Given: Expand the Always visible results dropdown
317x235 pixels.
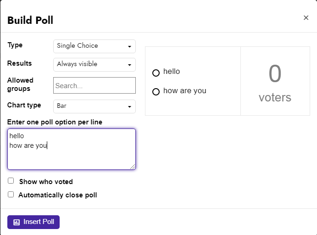Looking at the screenshot, I should pyautogui.click(x=95, y=65).
